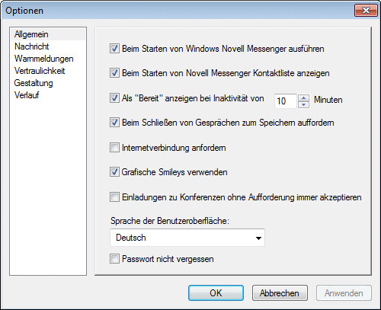Image resolution: width=381 pixels, height=310 pixels.
Task: Confirm settings with OK button
Action: tap(216, 293)
